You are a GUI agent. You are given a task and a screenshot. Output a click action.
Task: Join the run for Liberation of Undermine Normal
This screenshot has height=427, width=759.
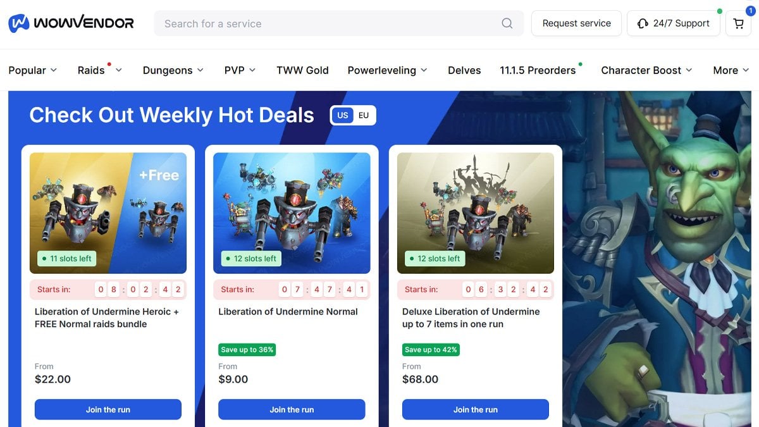[292, 409]
